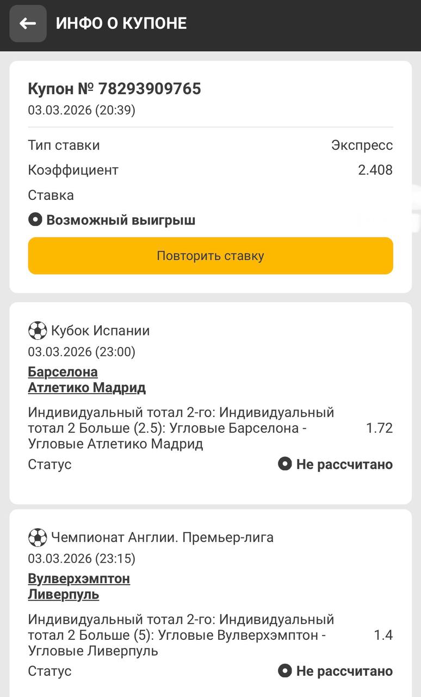Click the Экспресс bet type value
This screenshot has width=421, height=697.
362,145
